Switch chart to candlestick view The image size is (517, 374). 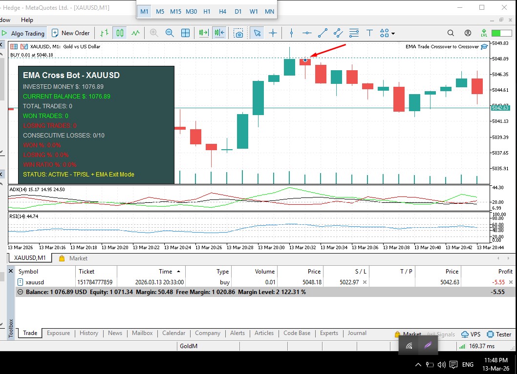[120, 33]
